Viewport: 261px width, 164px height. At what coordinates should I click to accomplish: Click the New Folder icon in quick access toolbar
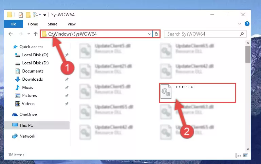[28, 15]
